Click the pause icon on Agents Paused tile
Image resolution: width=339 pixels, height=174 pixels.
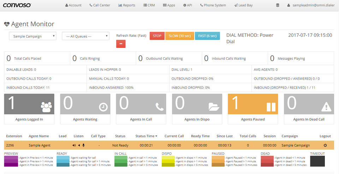[x=271, y=107]
